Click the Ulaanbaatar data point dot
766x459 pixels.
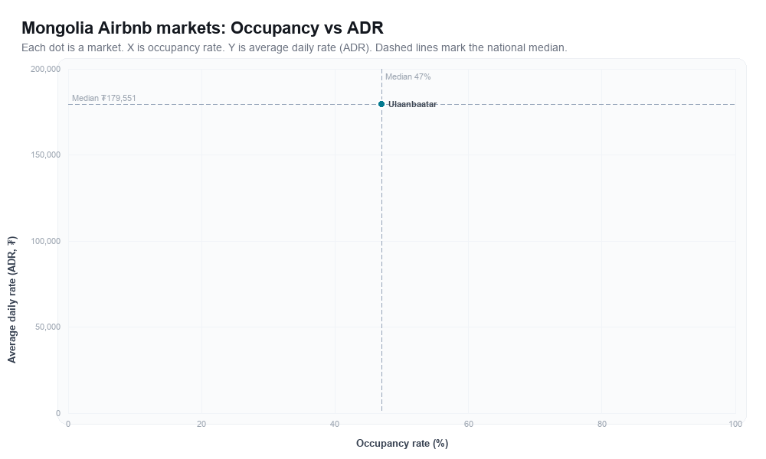381,104
